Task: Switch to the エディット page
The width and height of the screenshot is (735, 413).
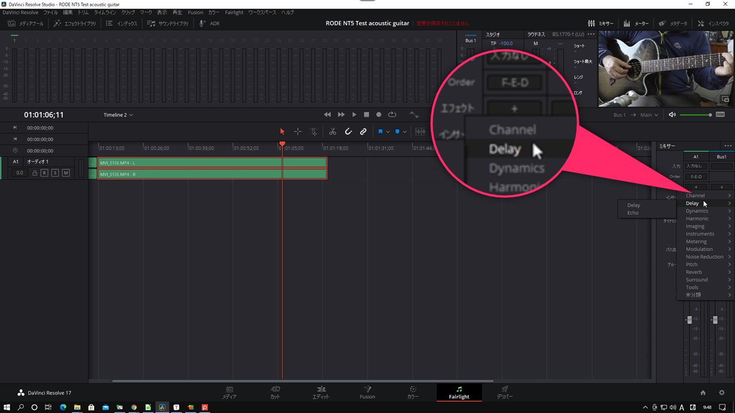Action: [321, 392]
